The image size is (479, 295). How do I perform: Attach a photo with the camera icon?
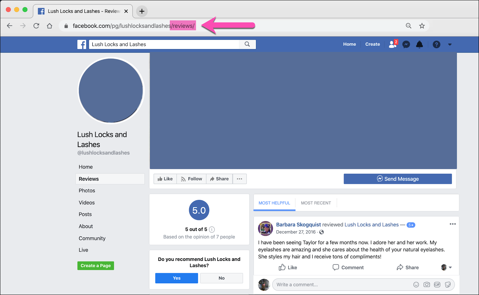pos(427,285)
